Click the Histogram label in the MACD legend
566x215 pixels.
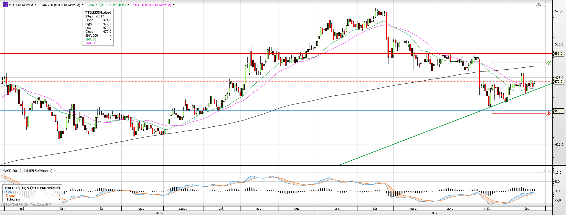click(x=13, y=199)
